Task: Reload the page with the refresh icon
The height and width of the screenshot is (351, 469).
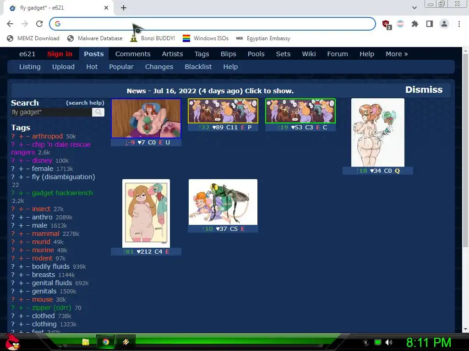Action: click(x=39, y=24)
